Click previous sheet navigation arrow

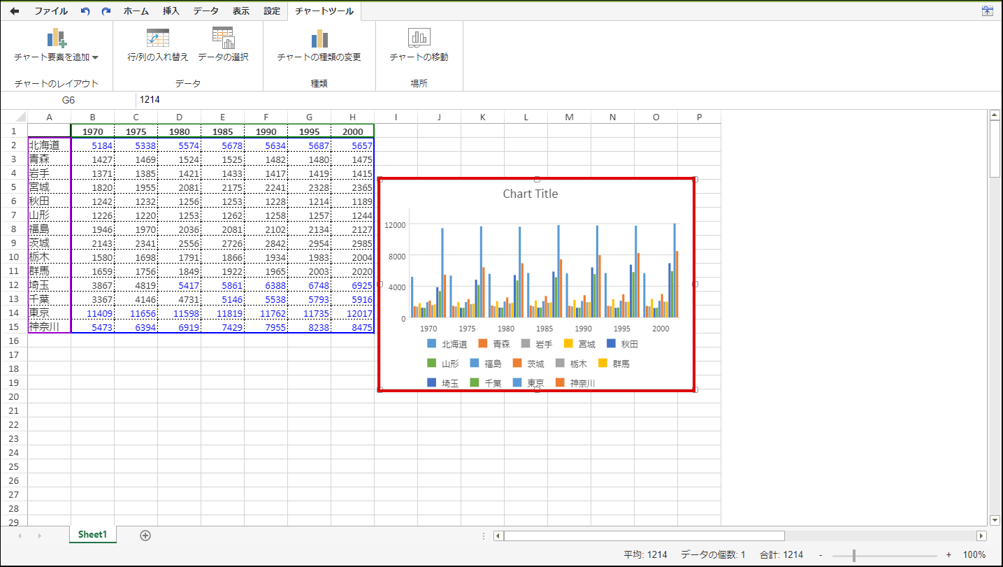point(20,536)
